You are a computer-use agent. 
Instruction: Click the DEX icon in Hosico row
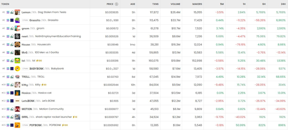(12, 93)
